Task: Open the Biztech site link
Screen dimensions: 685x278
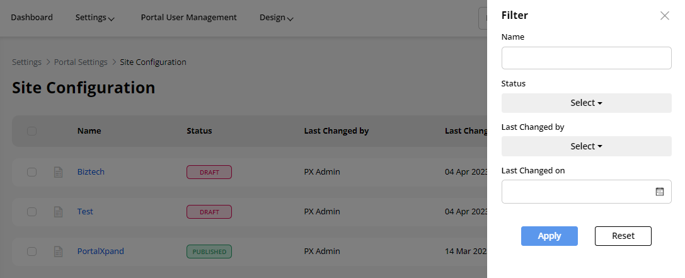Action: tap(91, 172)
